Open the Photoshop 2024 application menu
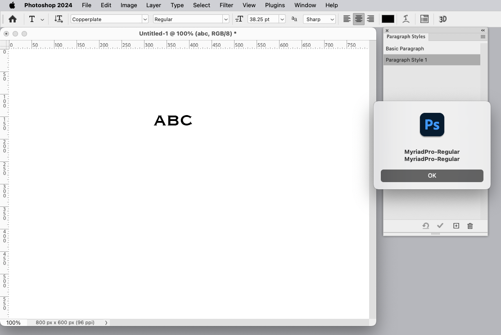Screen dimensions: 501x335 (x=48, y=5)
